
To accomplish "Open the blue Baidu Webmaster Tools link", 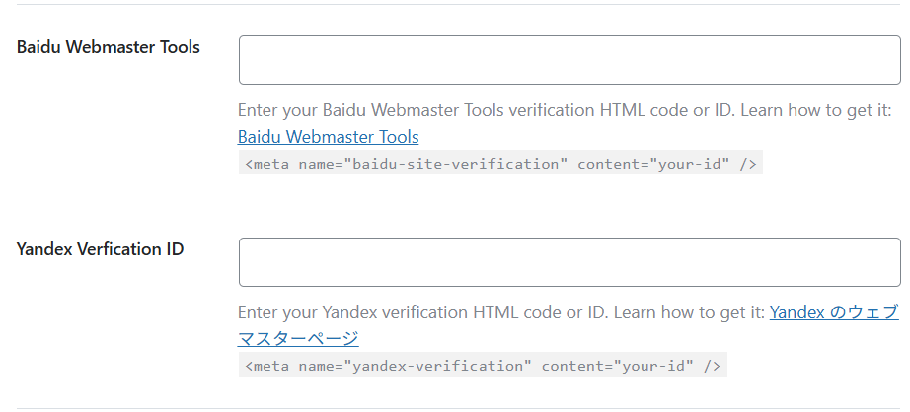I will (328, 137).
